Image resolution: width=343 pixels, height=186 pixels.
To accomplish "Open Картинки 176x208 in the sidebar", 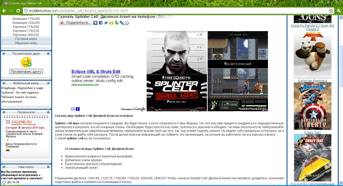I will [x=26, y=27].
